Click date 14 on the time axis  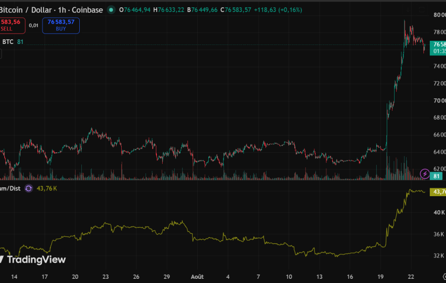(x=14, y=277)
